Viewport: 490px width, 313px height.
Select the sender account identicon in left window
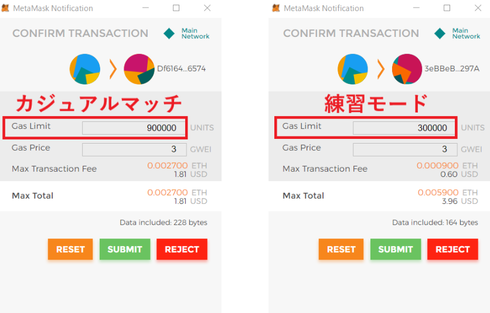84,69
